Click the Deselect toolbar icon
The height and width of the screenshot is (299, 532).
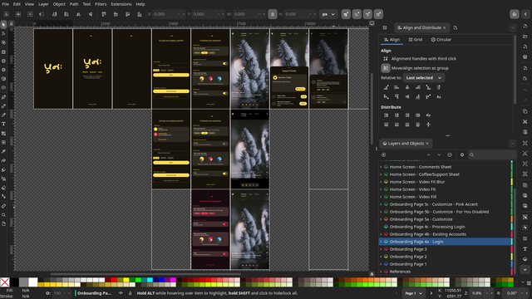click(30, 14)
